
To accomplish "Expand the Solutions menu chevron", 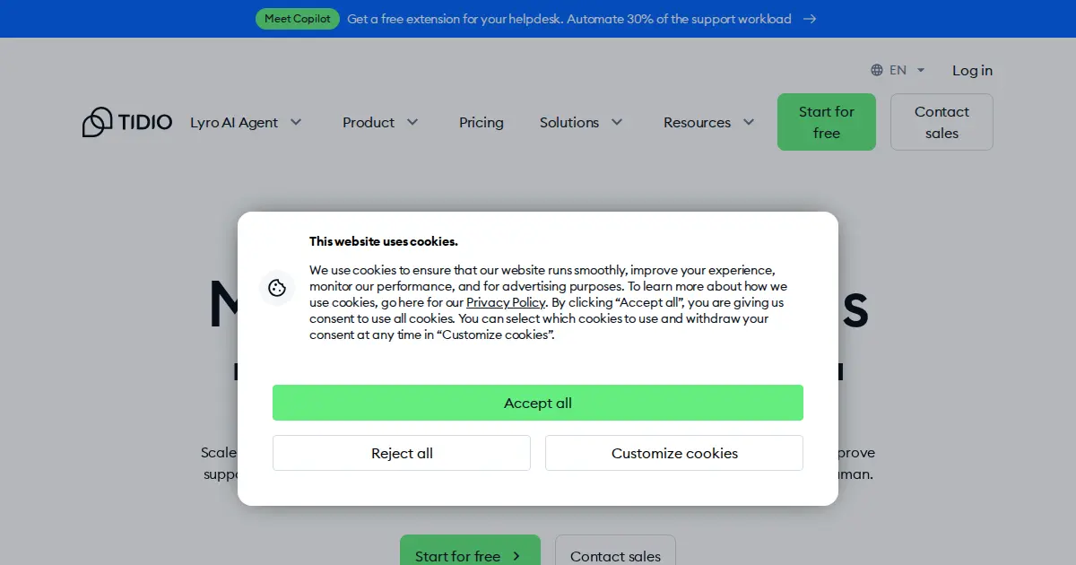I will coord(617,122).
